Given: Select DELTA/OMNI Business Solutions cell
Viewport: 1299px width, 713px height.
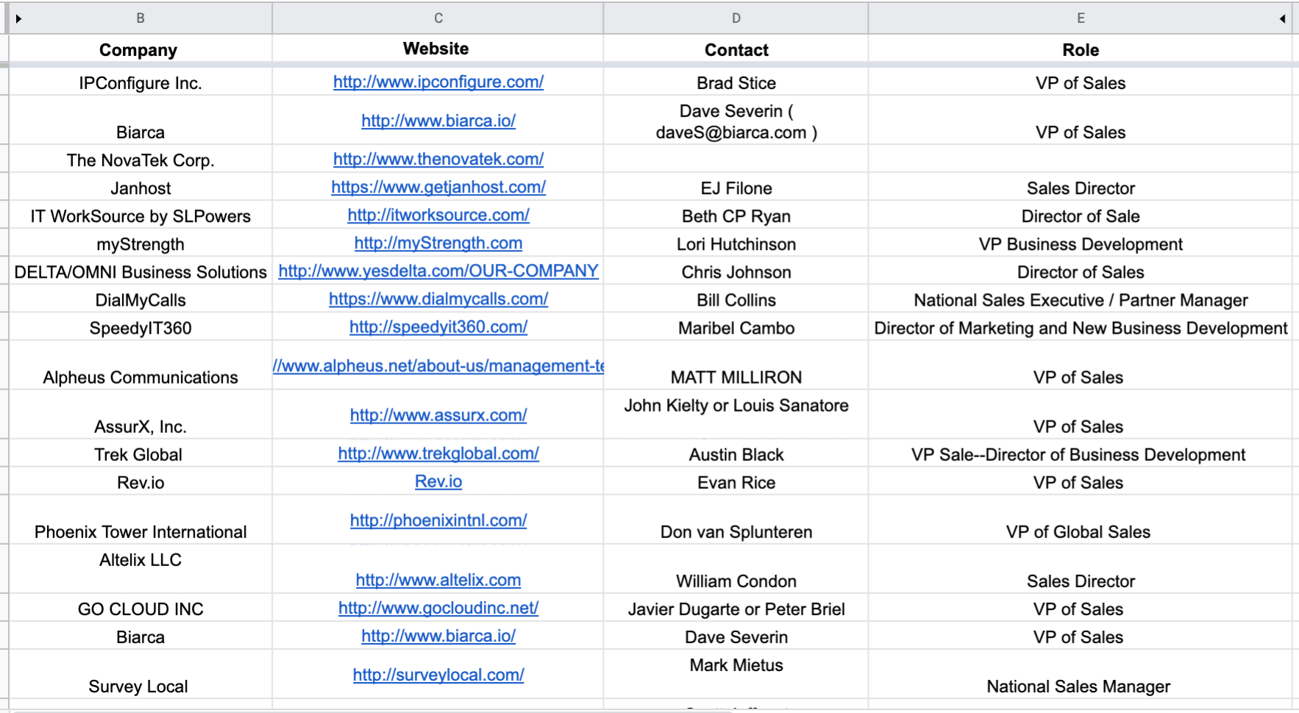Looking at the screenshot, I should click(x=140, y=271).
